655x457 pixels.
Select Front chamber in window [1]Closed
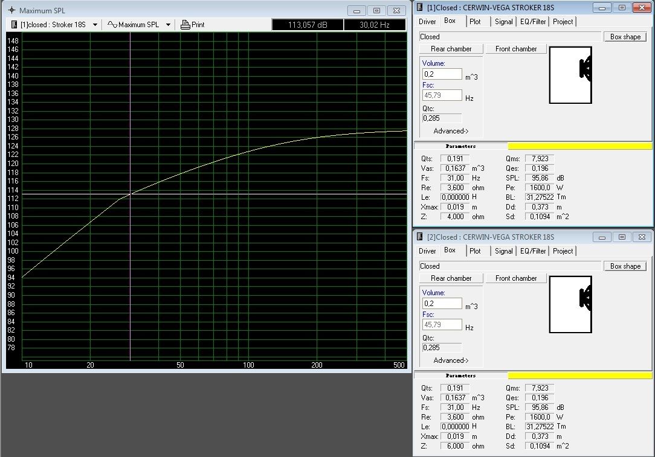pyautogui.click(x=516, y=49)
